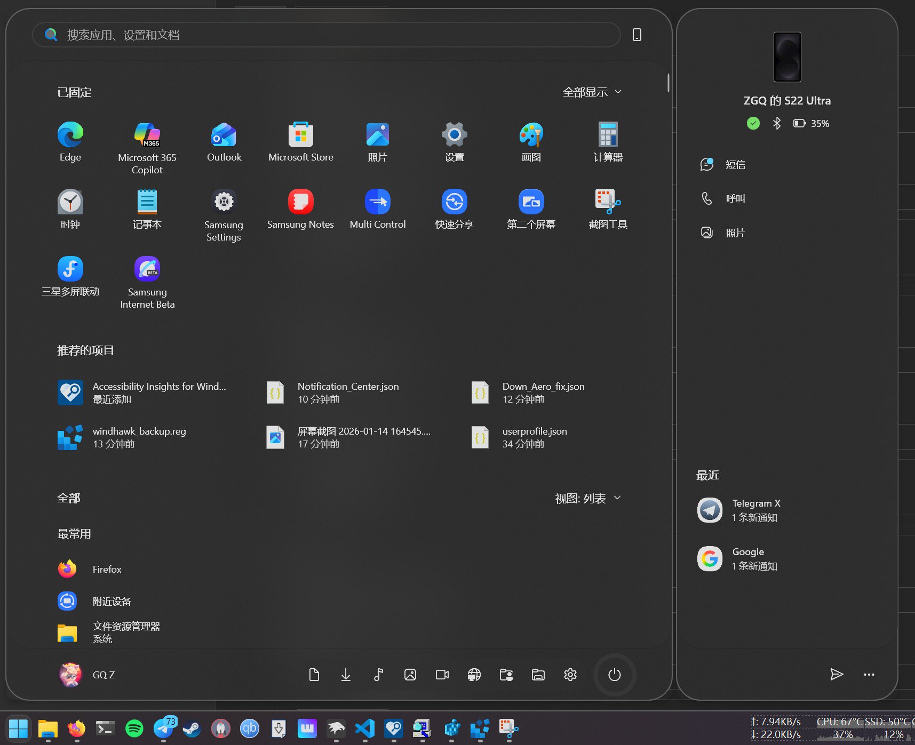Open qBittorrent from the taskbar
Image resolution: width=915 pixels, height=745 pixels.
(x=249, y=728)
